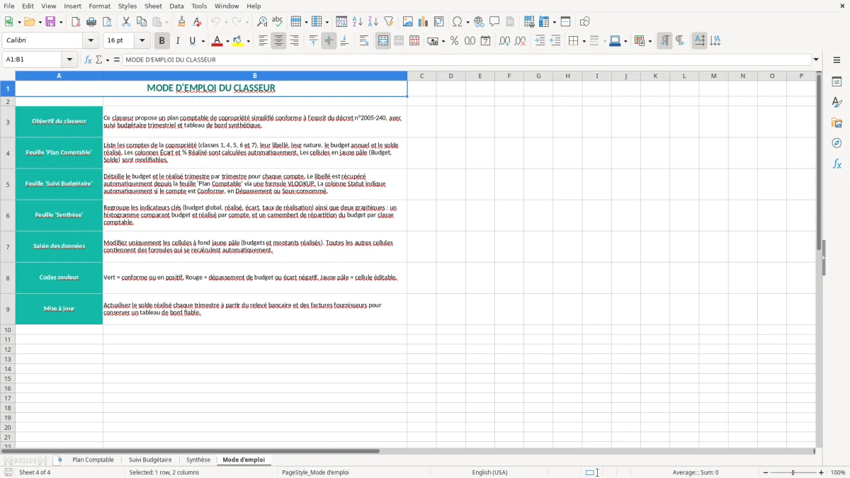
Task: Toggle Align Right button
Action: 294,41
